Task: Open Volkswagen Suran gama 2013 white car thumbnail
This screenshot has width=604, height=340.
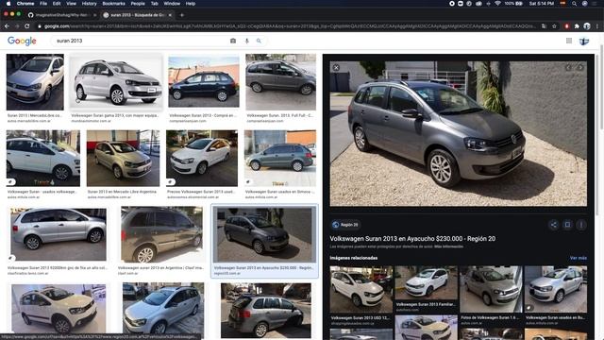Action: 116,81
